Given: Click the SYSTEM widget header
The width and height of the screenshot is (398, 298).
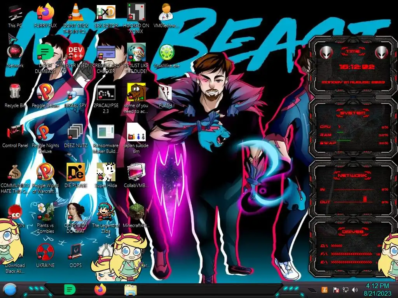Looking at the screenshot, I should point(353,113).
